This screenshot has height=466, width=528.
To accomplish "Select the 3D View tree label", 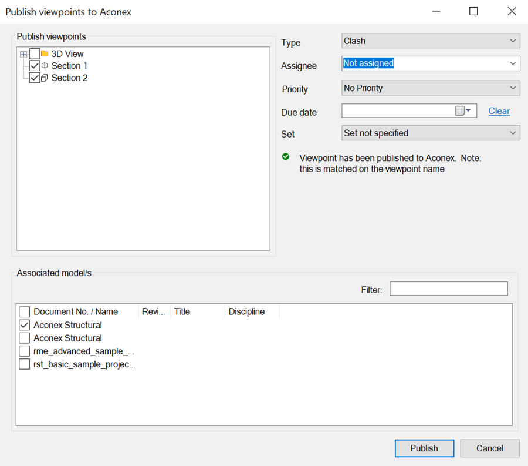I will pyautogui.click(x=67, y=54).
